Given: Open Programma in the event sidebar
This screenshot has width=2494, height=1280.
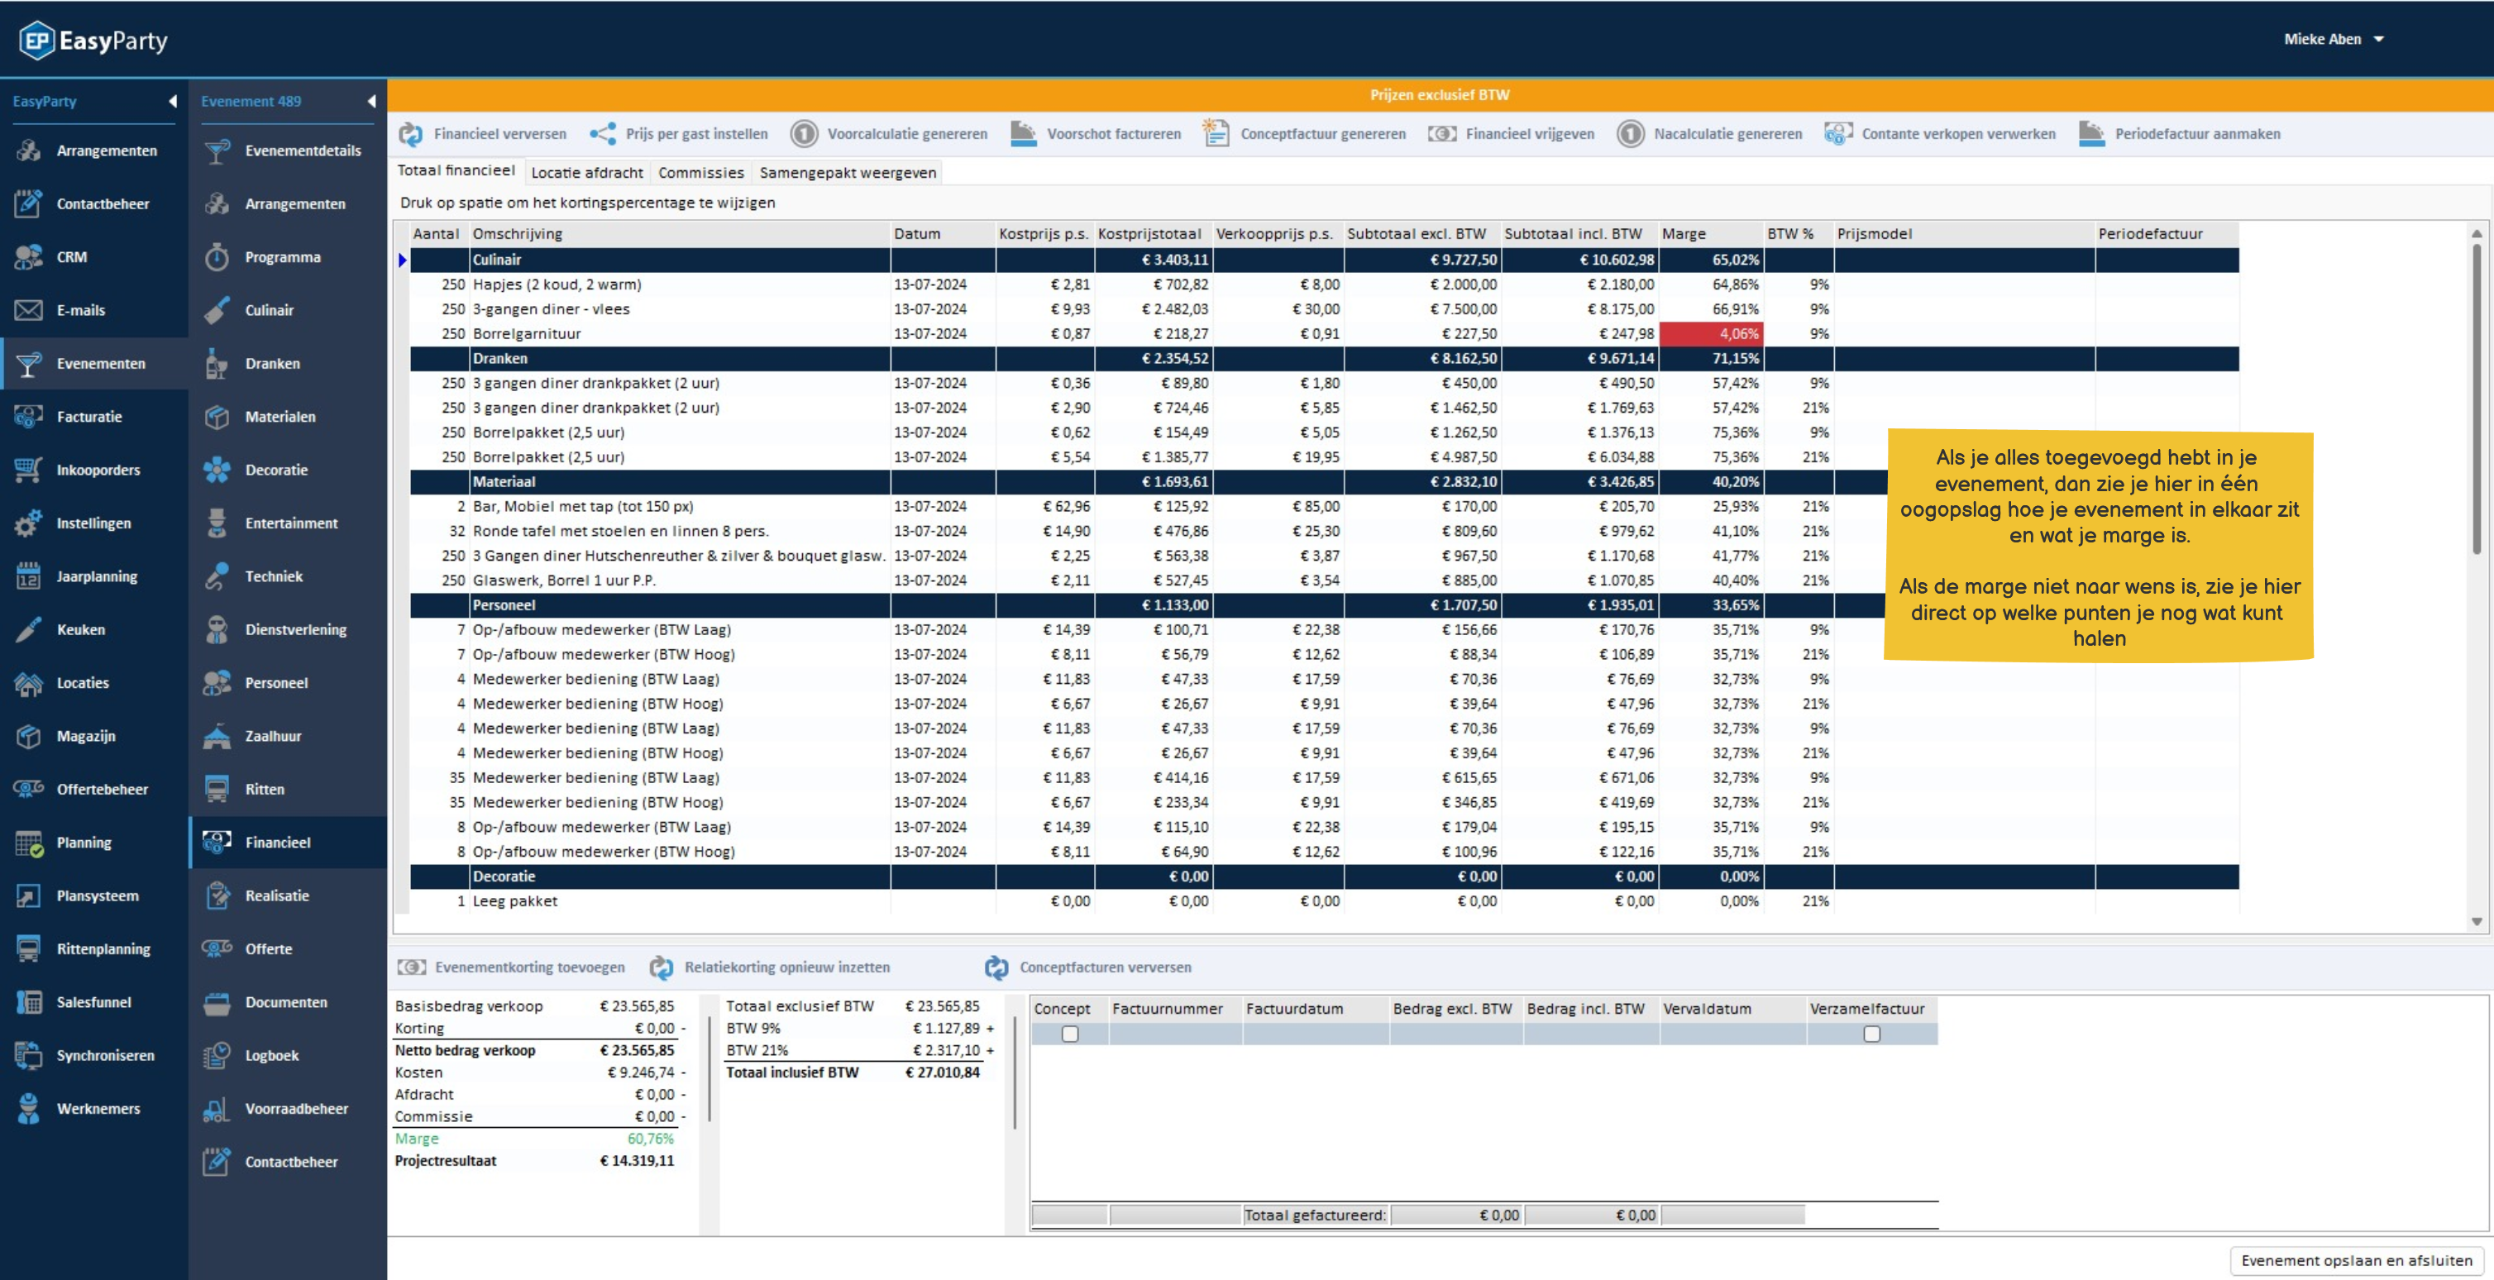Looking at the screenshot, I should [x=288, y=256].
